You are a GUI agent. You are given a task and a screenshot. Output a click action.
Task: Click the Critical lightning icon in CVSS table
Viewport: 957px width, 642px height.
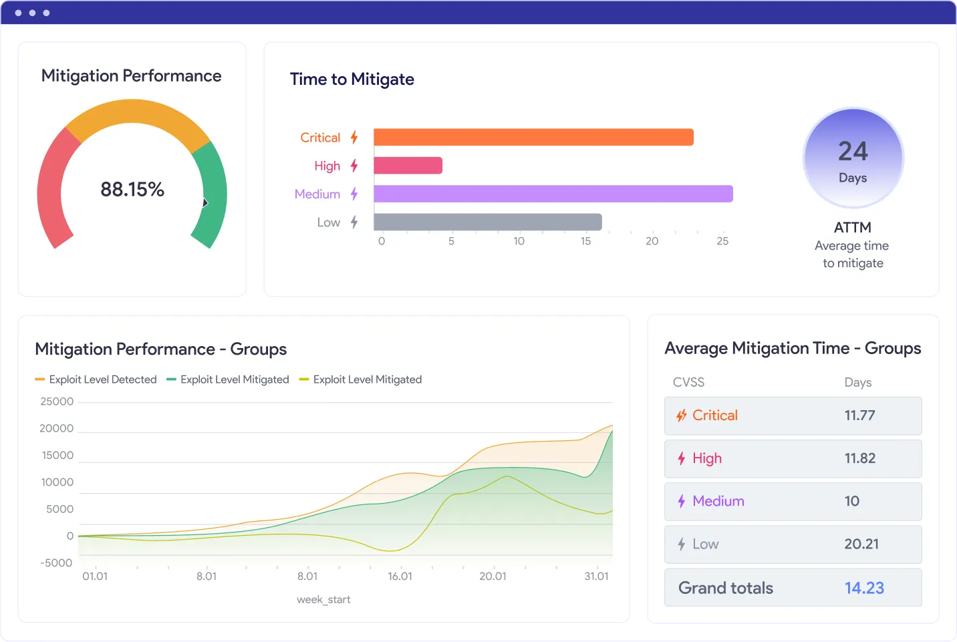682,416
